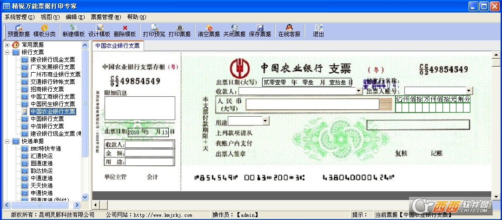Open the 用途 dropdown arrow
This screenshot has height=220, width=502.
tap(265, 121)
